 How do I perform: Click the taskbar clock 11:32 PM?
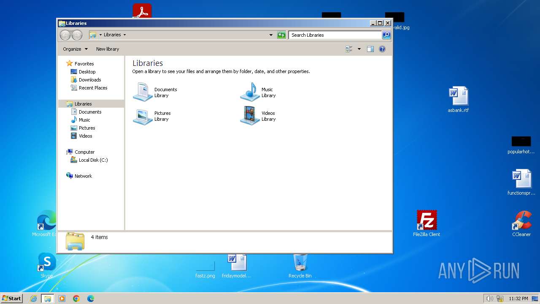tap(518, 299)
